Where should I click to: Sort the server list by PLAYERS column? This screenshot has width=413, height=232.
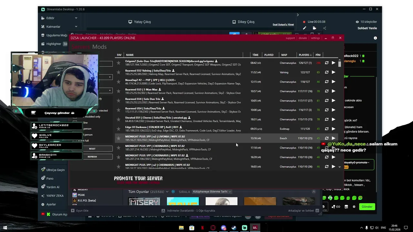[305, 55]
